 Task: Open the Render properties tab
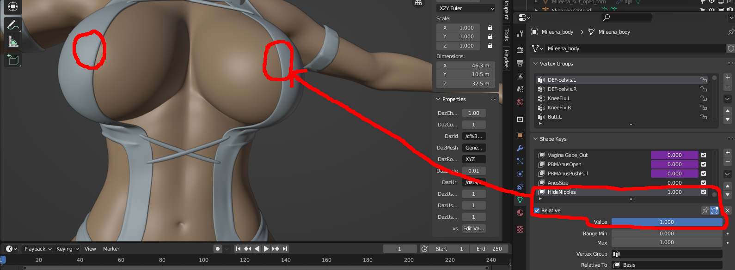click(520, 50)
